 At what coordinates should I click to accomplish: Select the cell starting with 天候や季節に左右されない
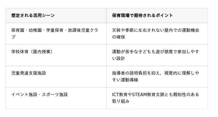tap(156, 33)
